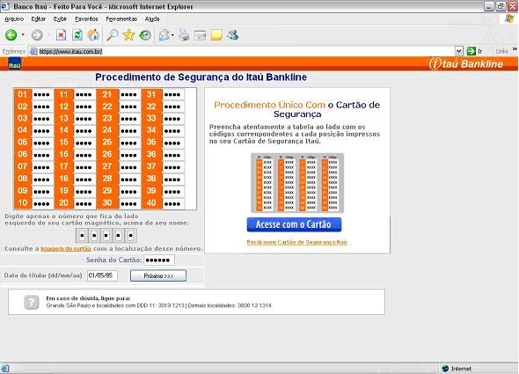519x374 pixels.
Task: Click the security card sample thumbnail
Action: pyautogui.click(x=297, y=183)
